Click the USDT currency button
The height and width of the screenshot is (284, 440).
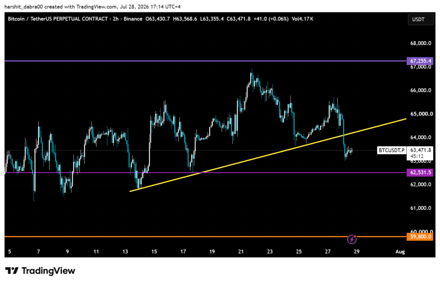pos(420,19)
